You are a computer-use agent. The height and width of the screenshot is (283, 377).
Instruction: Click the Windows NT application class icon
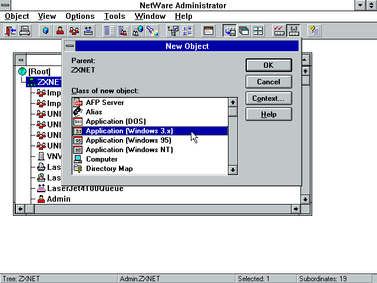78,150
